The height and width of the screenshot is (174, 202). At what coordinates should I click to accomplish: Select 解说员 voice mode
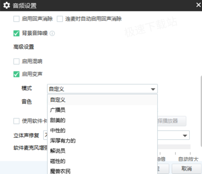[102, 151]
